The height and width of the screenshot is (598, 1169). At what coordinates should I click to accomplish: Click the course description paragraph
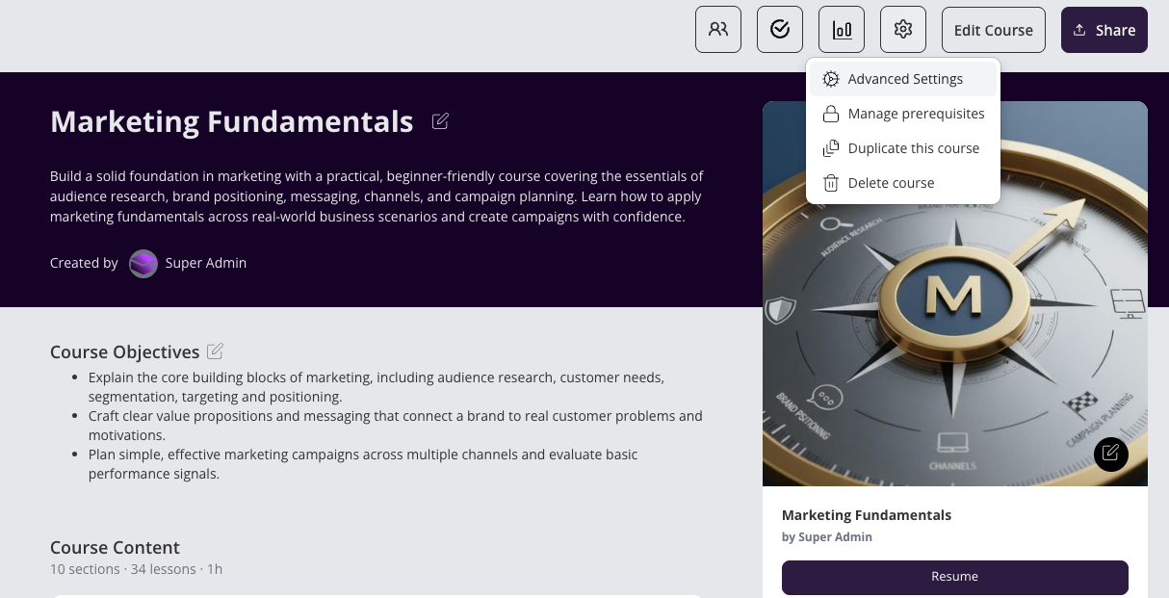coord(377,196)
